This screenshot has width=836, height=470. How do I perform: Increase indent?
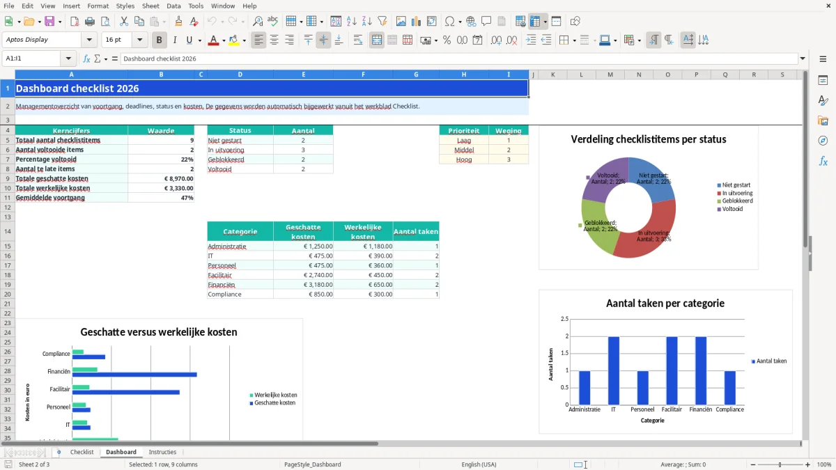pos(531,40)
